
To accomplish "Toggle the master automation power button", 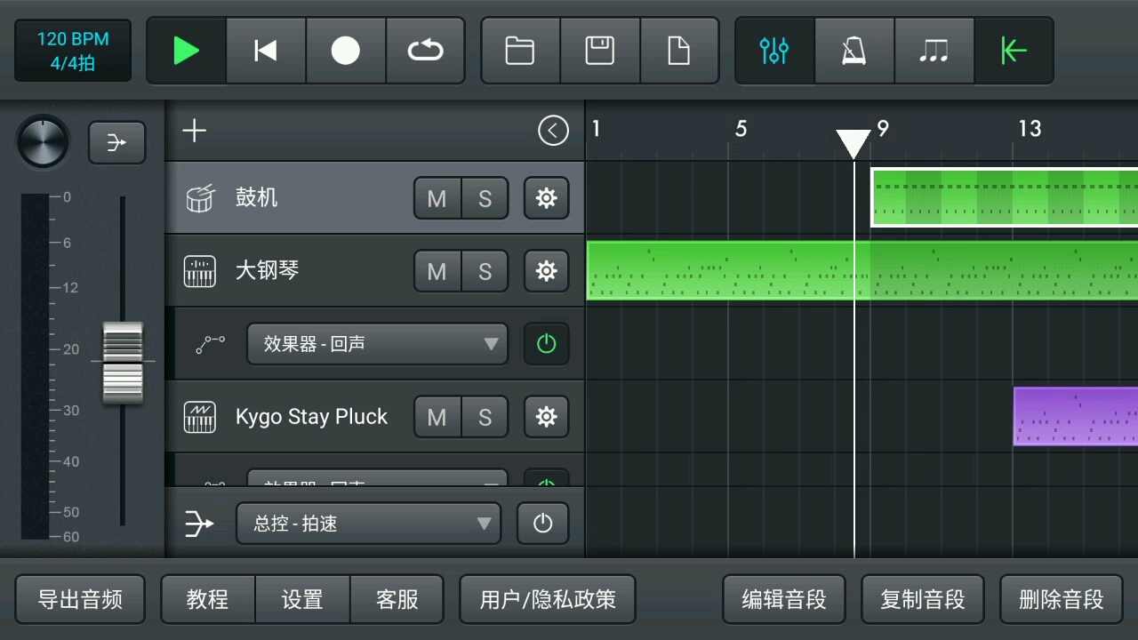I will [x=542, y=524].
